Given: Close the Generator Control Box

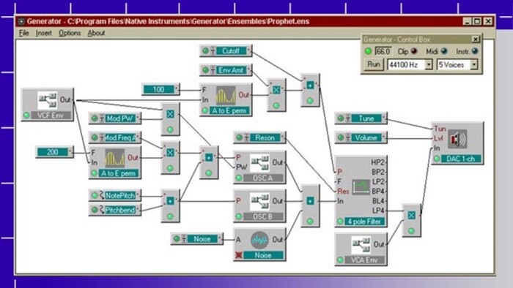Looking at the screenshot, I should click(x=476, y=39).
